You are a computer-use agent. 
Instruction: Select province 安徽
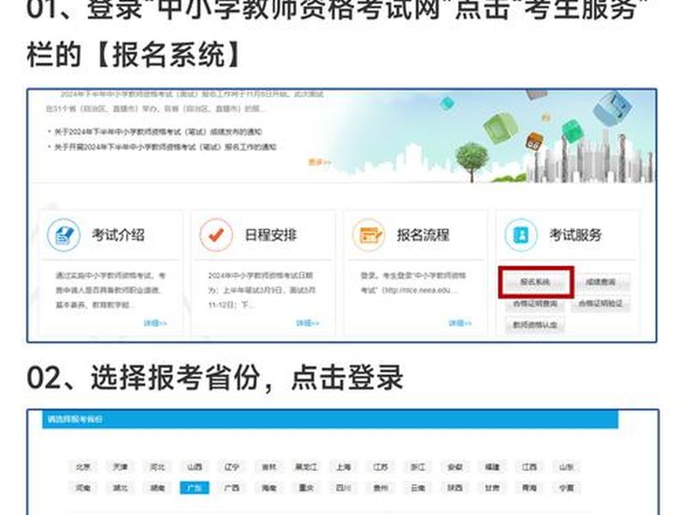455,467
